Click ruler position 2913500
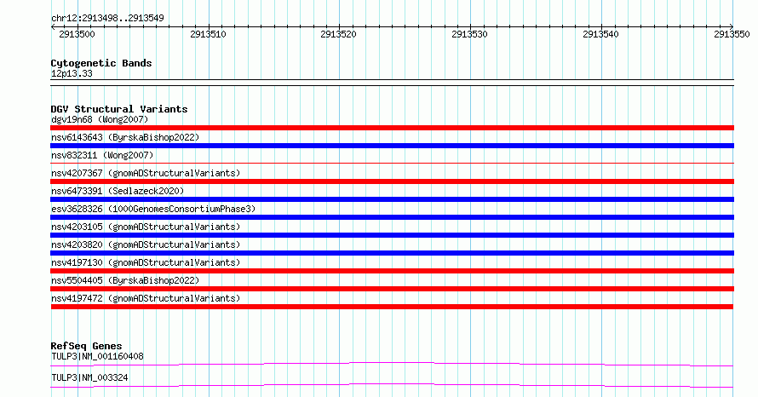758x397 pixels. tap(77, 34)
